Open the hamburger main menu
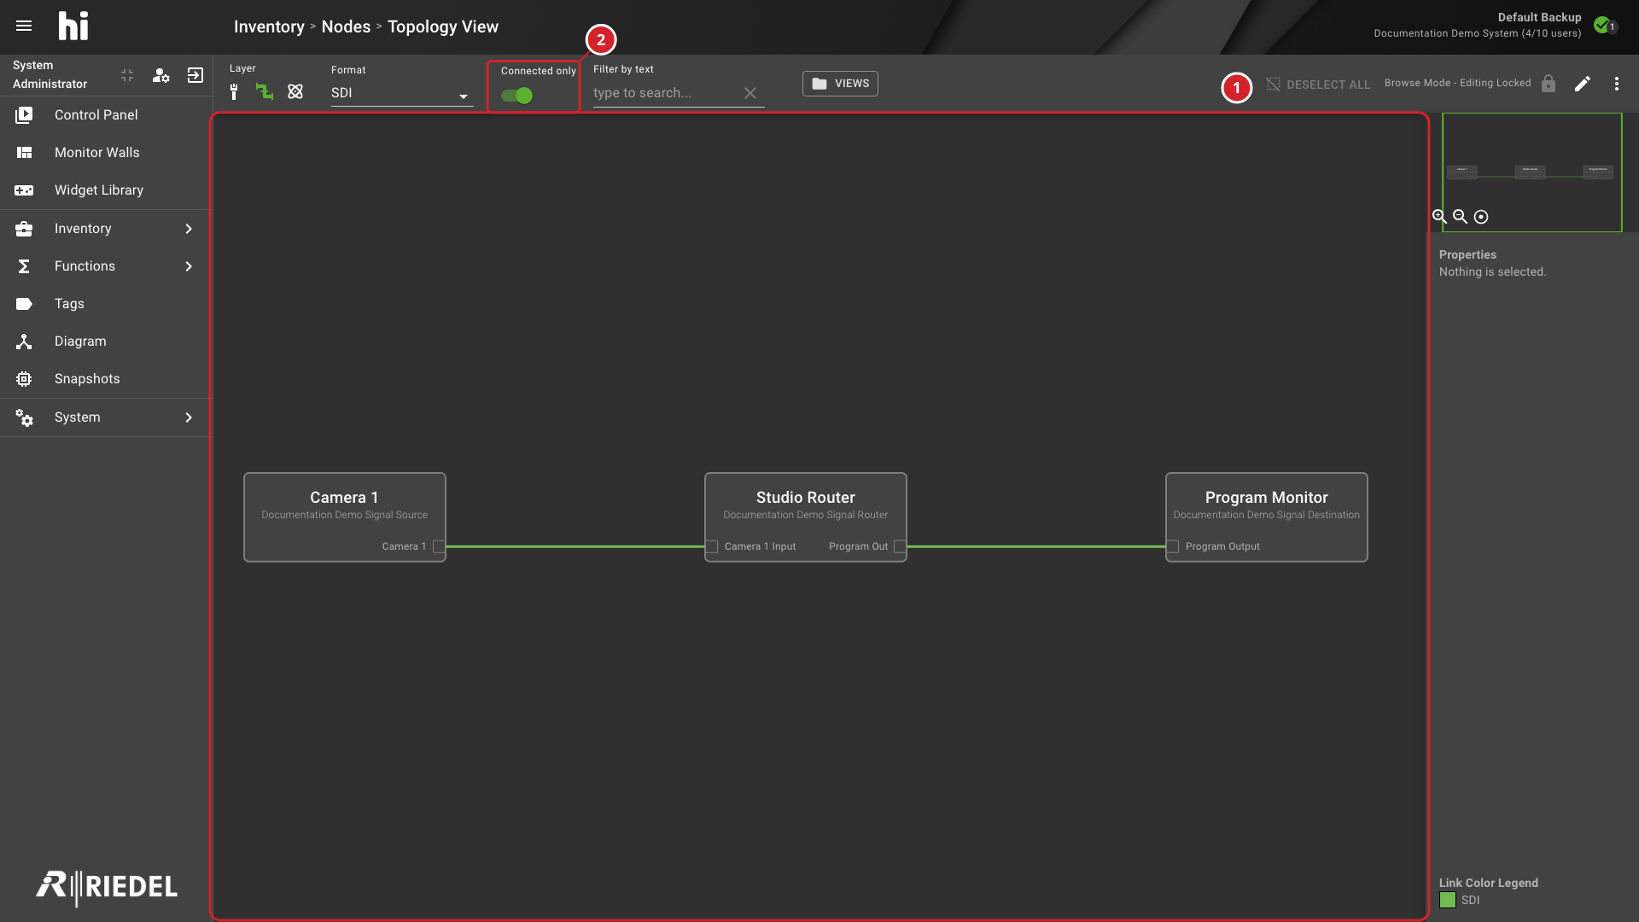The width and height of the screenshot is (1639, 922). [24, 26]
